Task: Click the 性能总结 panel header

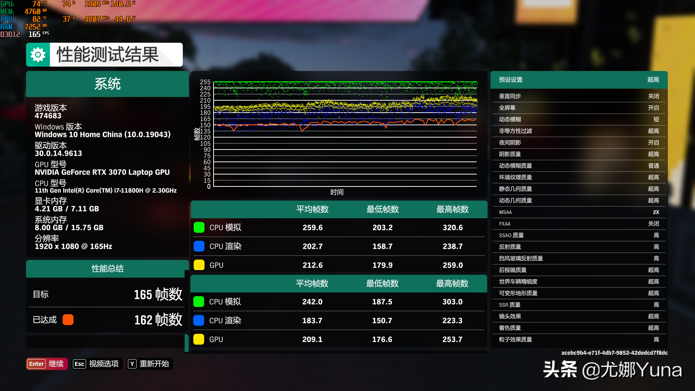Action: [108, 269]
